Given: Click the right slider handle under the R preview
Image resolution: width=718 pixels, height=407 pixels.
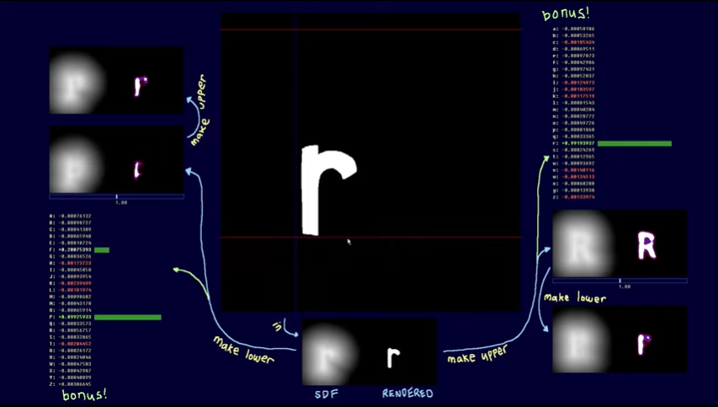Looking at the screenshot, I should (x=620, y=281).
